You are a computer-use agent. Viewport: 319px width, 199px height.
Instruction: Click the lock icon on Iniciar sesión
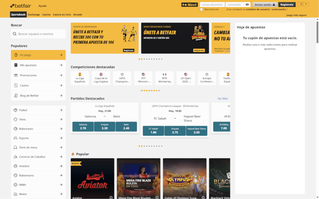[274, 4]
